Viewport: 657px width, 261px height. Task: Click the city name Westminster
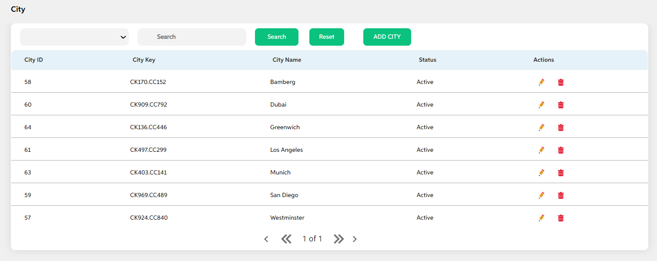click(x=287, y=218)
